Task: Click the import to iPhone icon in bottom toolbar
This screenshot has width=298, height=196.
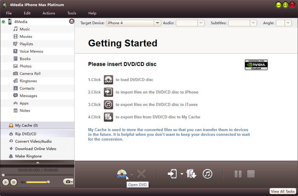Action: click(172, 174)
